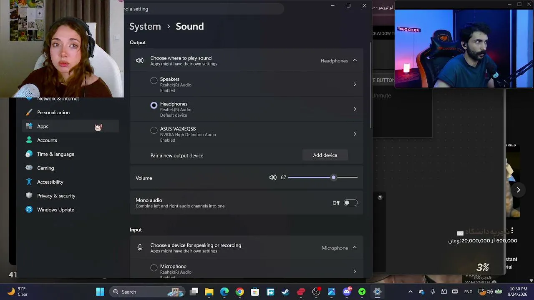
Task: Mute output using Volume speaker icon
Action: click(273, 177)
